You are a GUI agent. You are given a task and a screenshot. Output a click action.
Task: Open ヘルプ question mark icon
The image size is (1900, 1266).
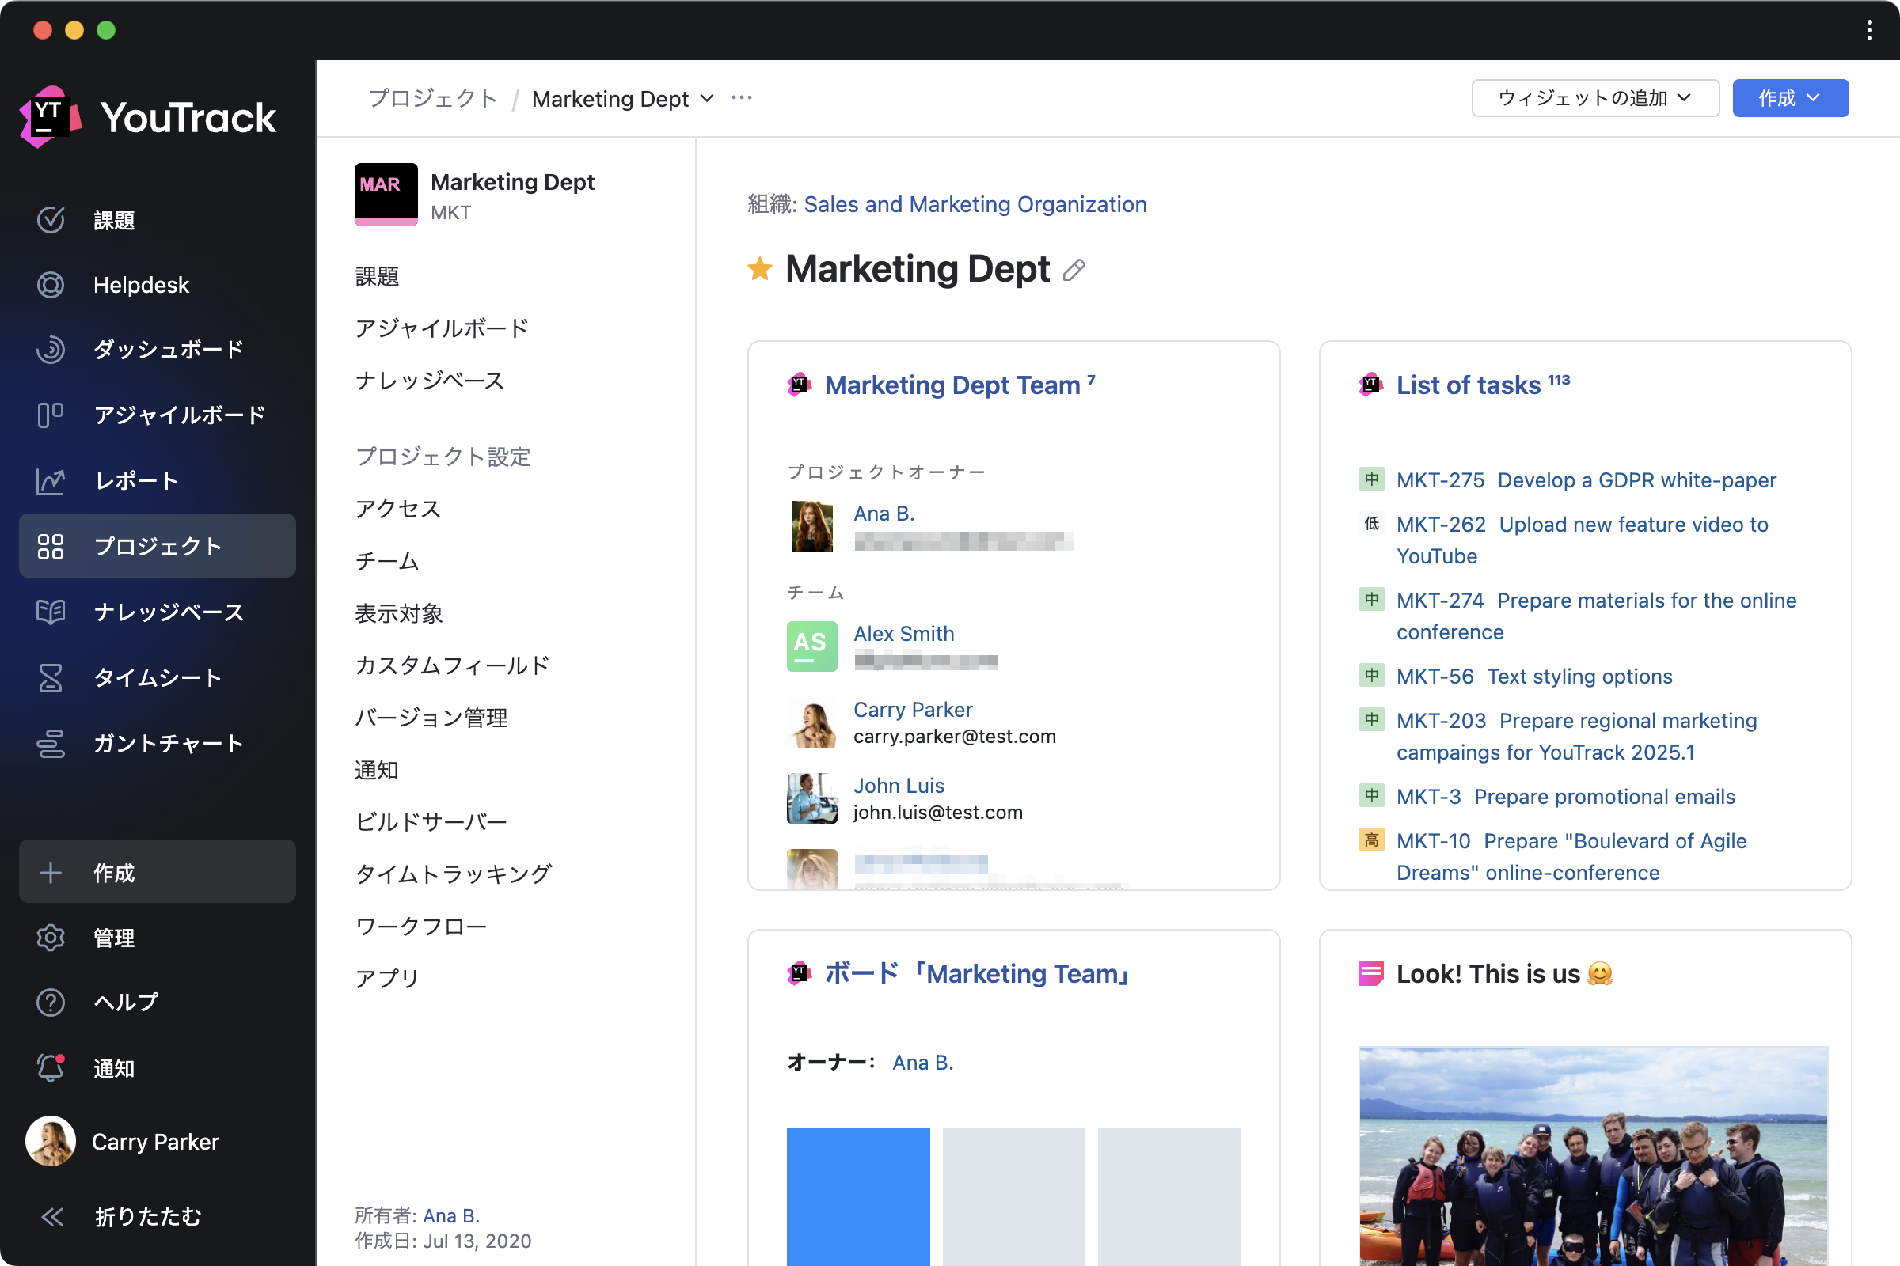50,1002
